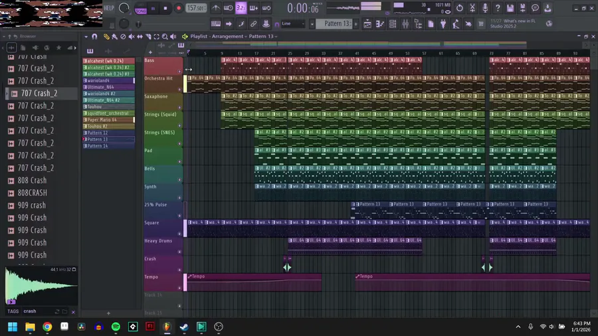
Task: Click the one-click audio recording microphone
Action: pyautogui.click(x=485, y=8)
